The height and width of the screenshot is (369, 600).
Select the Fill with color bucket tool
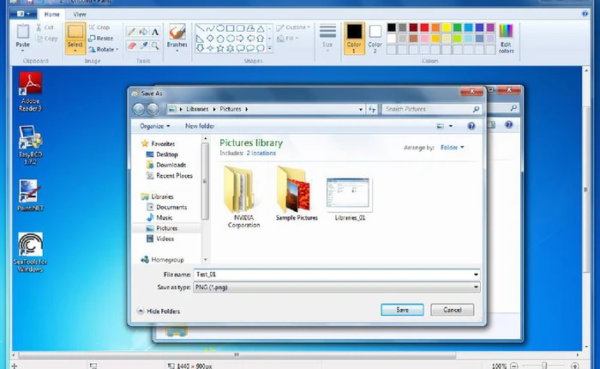pos(143,32)
